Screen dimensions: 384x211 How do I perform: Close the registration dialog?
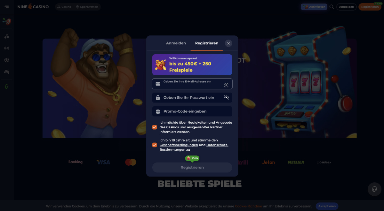pos(228,43)
